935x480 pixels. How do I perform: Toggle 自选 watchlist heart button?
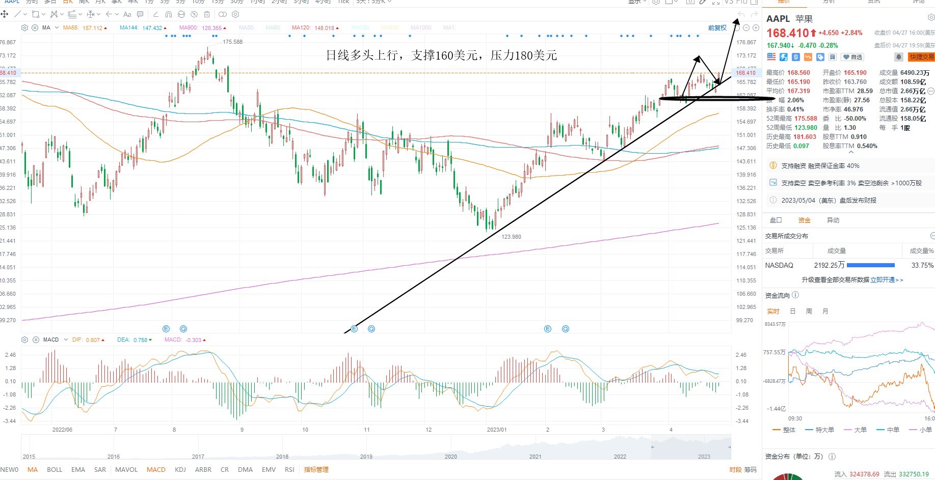pos(852,57)
